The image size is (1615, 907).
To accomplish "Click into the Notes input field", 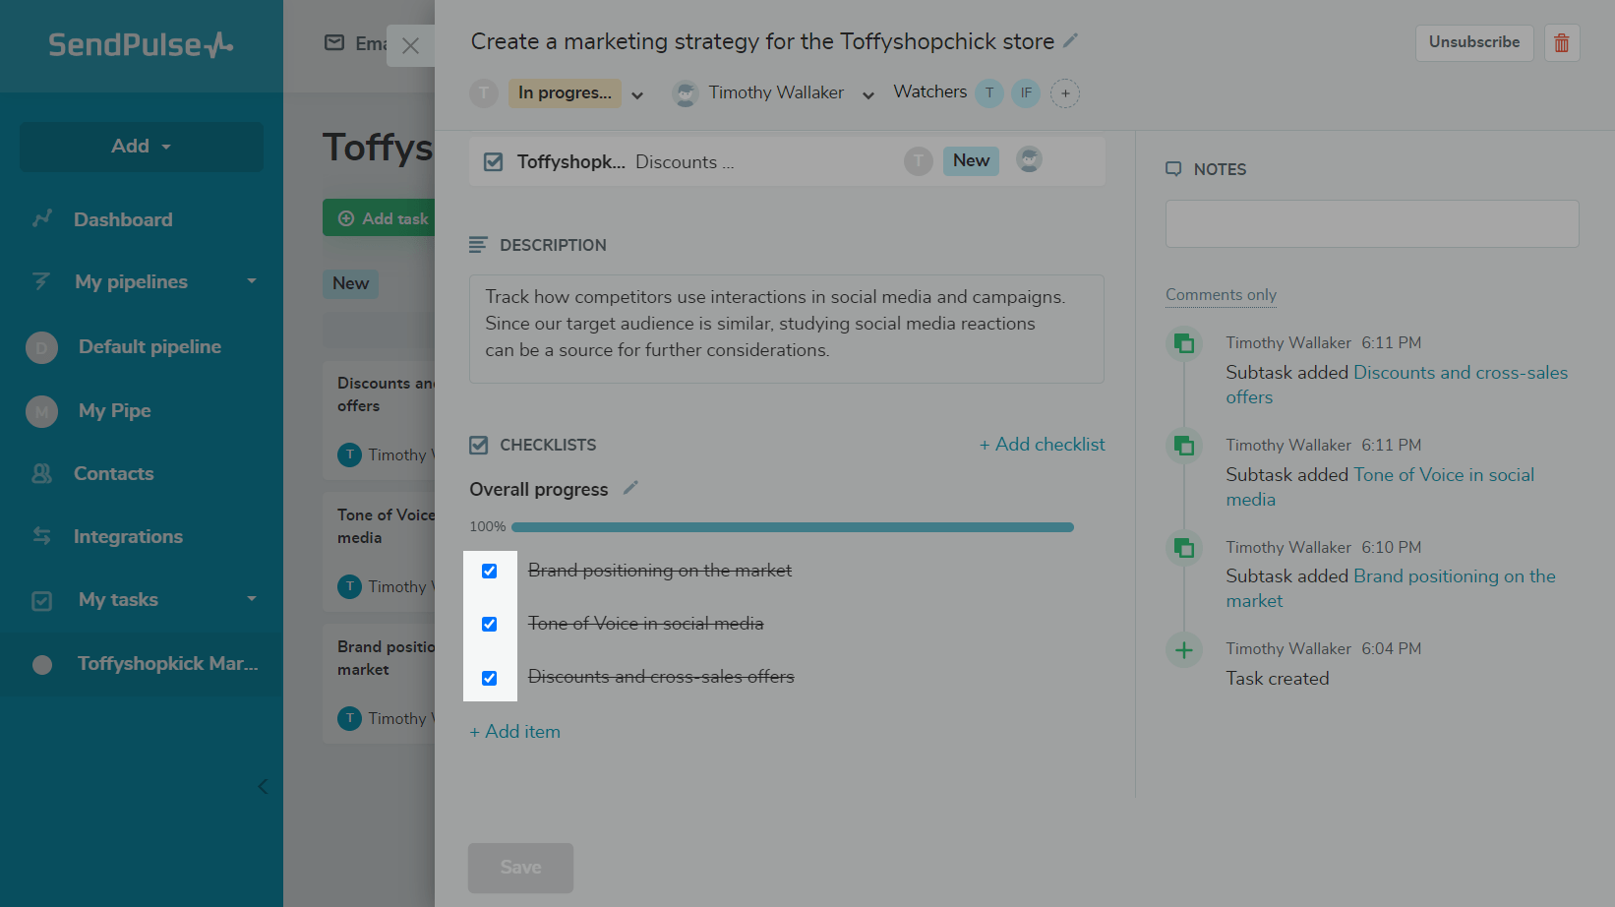I will click(x=1372, y=224).
